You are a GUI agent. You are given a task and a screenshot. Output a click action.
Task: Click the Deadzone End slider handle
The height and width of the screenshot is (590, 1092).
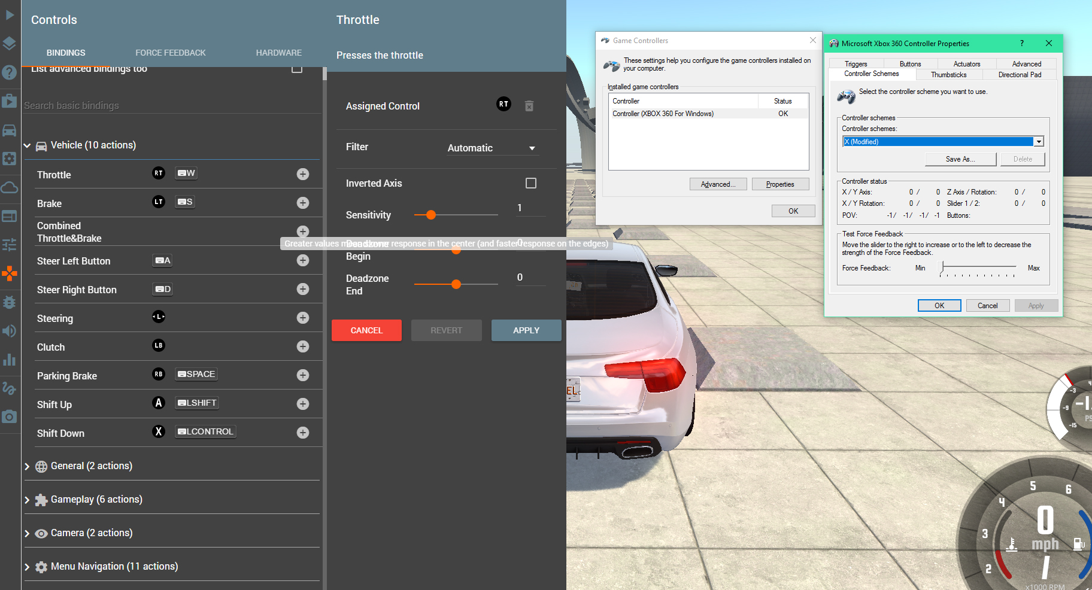point(456,284)
